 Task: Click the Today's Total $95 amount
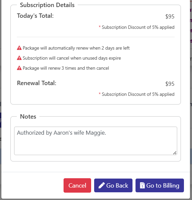pos(170,16)
